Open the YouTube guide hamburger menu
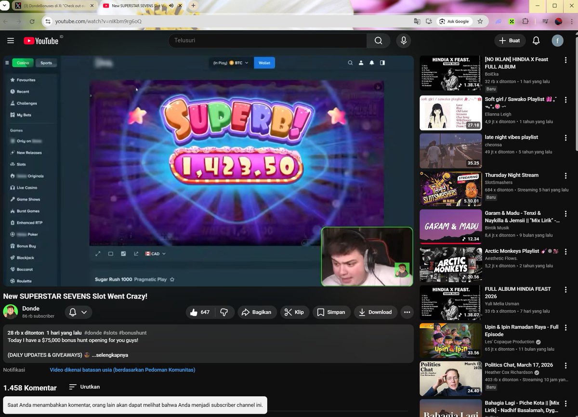578x417 pixels. 11,41
